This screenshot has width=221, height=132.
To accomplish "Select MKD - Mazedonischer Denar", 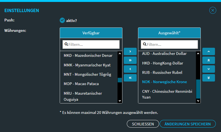I will click(88, 55).
